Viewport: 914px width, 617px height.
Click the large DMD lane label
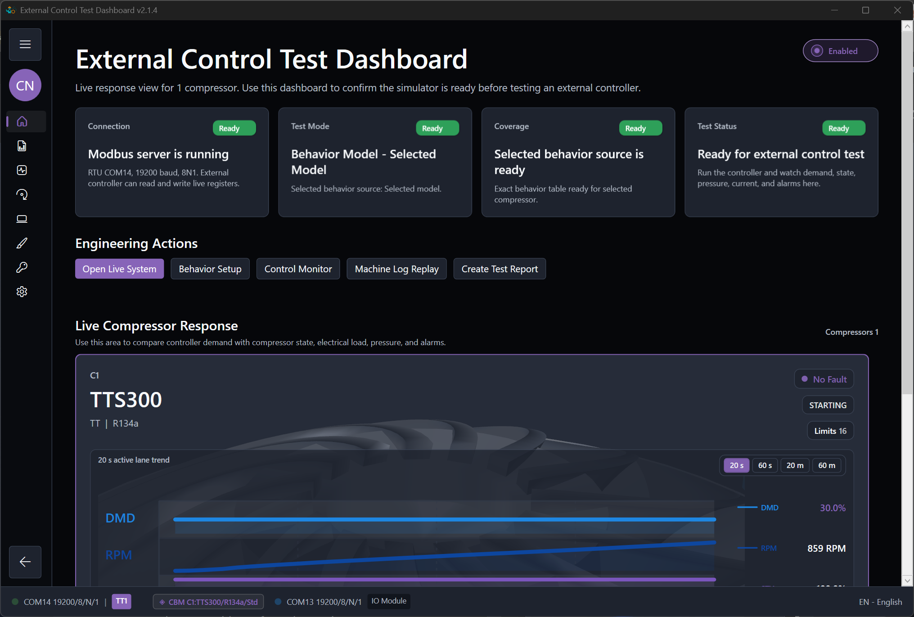(120, 518)
